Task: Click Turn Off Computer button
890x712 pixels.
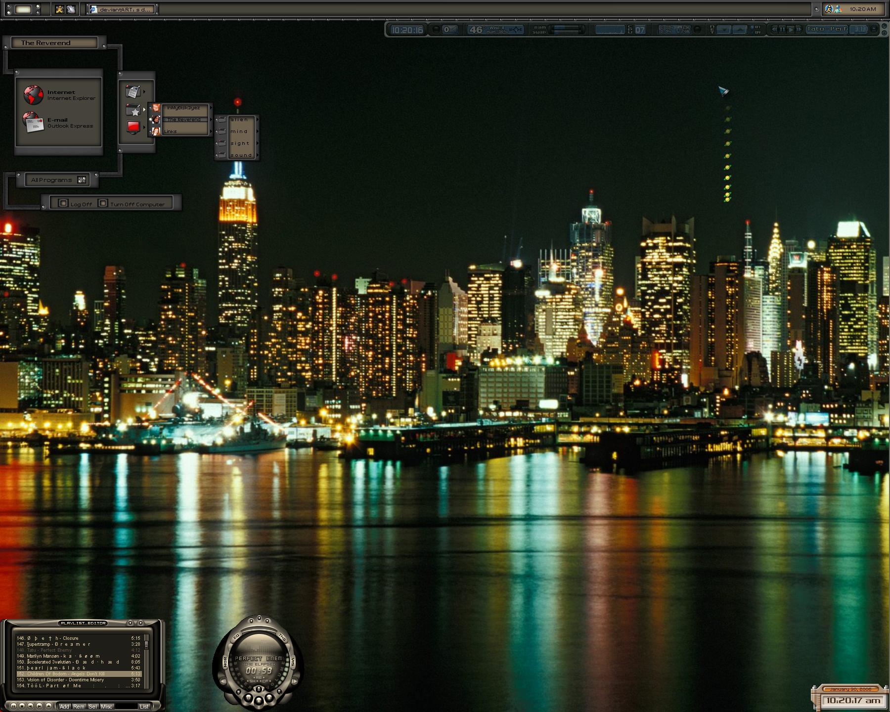Action: coord(132,204)
